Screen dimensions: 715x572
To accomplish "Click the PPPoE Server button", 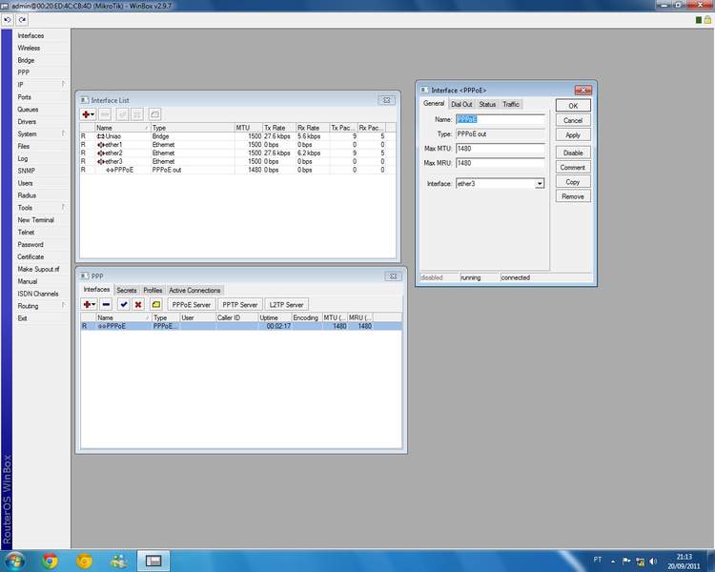I will 192,305.
